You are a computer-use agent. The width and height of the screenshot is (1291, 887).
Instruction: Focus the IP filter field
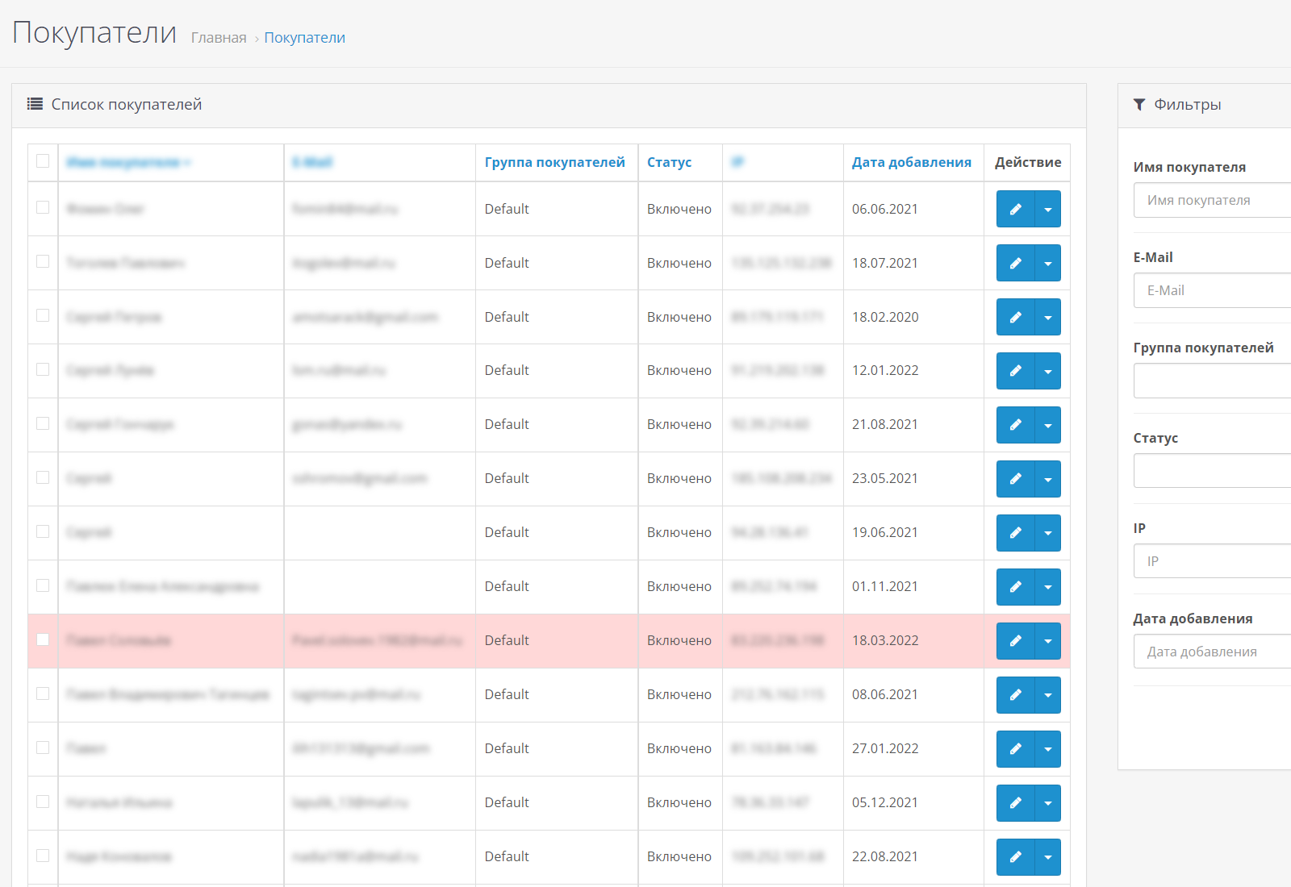click(x=1212, y=561)
